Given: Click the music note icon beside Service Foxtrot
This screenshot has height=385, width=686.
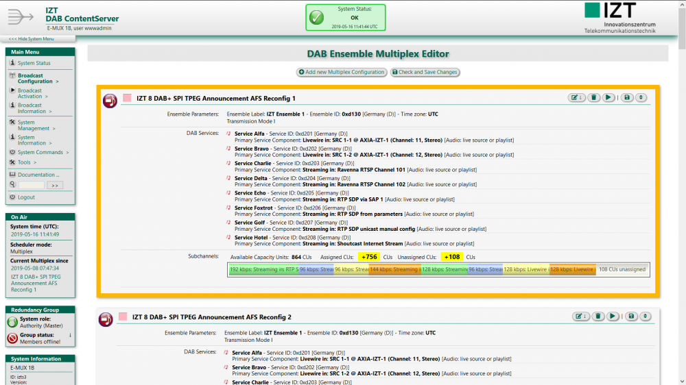Looking at the screenshot, I should pyautogui.click(x=228, y=208).
